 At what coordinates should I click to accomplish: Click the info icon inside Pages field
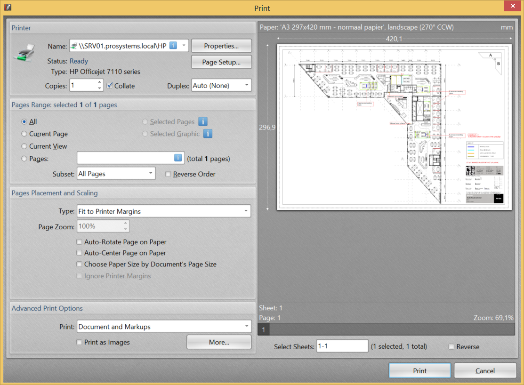coord(178,158)
